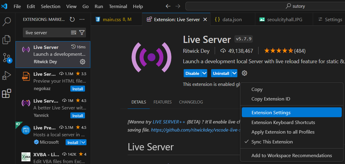Click manage gear on Live Server list item
Viewport: 345px width, 164px height.
point(82,62)
